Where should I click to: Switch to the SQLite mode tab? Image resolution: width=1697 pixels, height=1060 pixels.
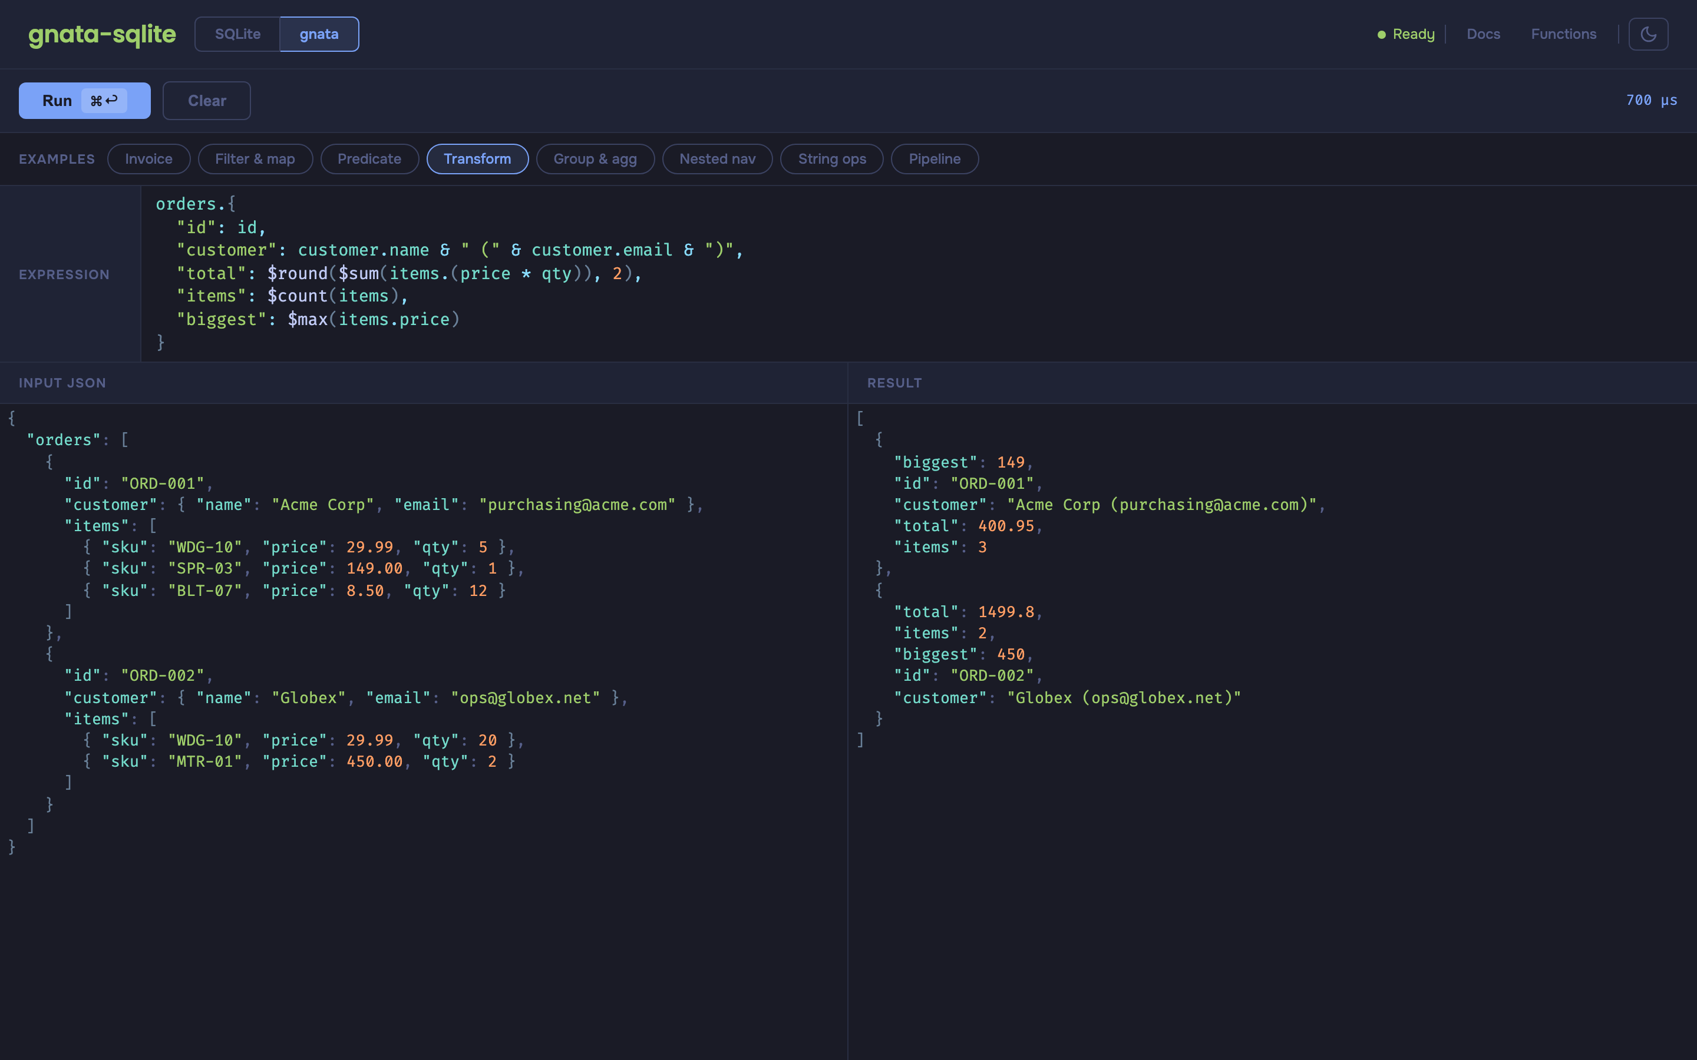tap(237, 34)
